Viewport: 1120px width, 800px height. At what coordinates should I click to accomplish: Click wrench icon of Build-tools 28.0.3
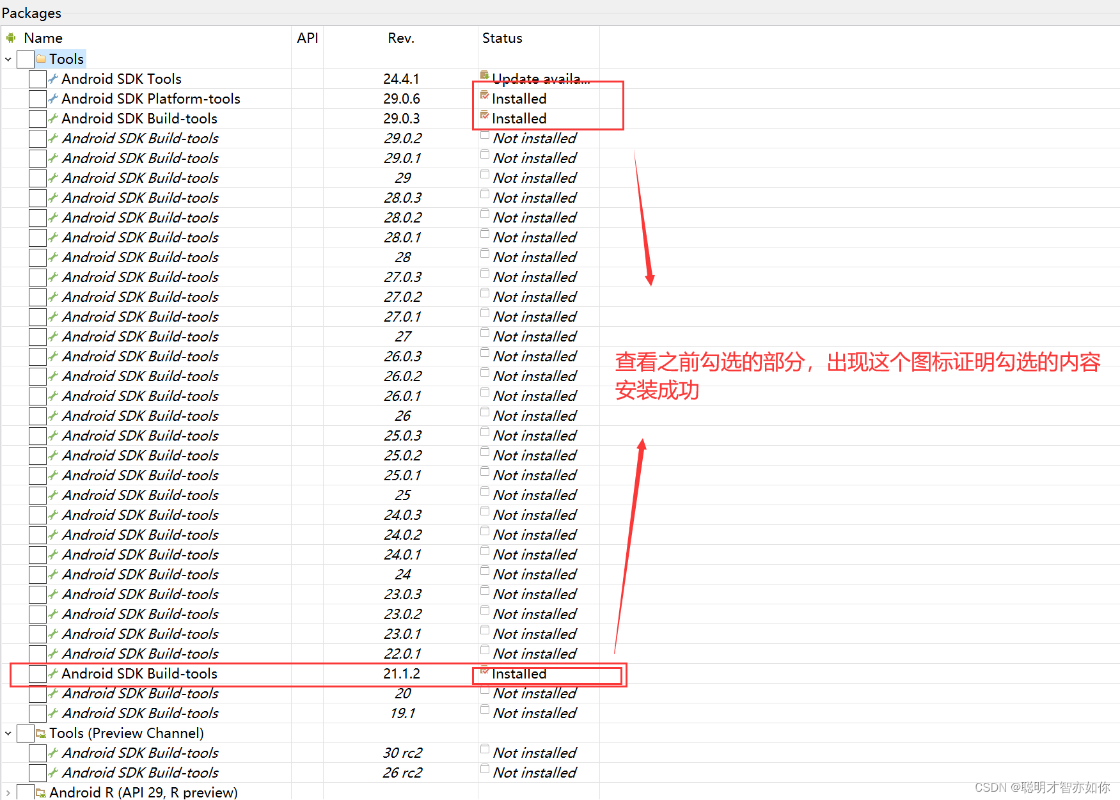coord(54,198)
